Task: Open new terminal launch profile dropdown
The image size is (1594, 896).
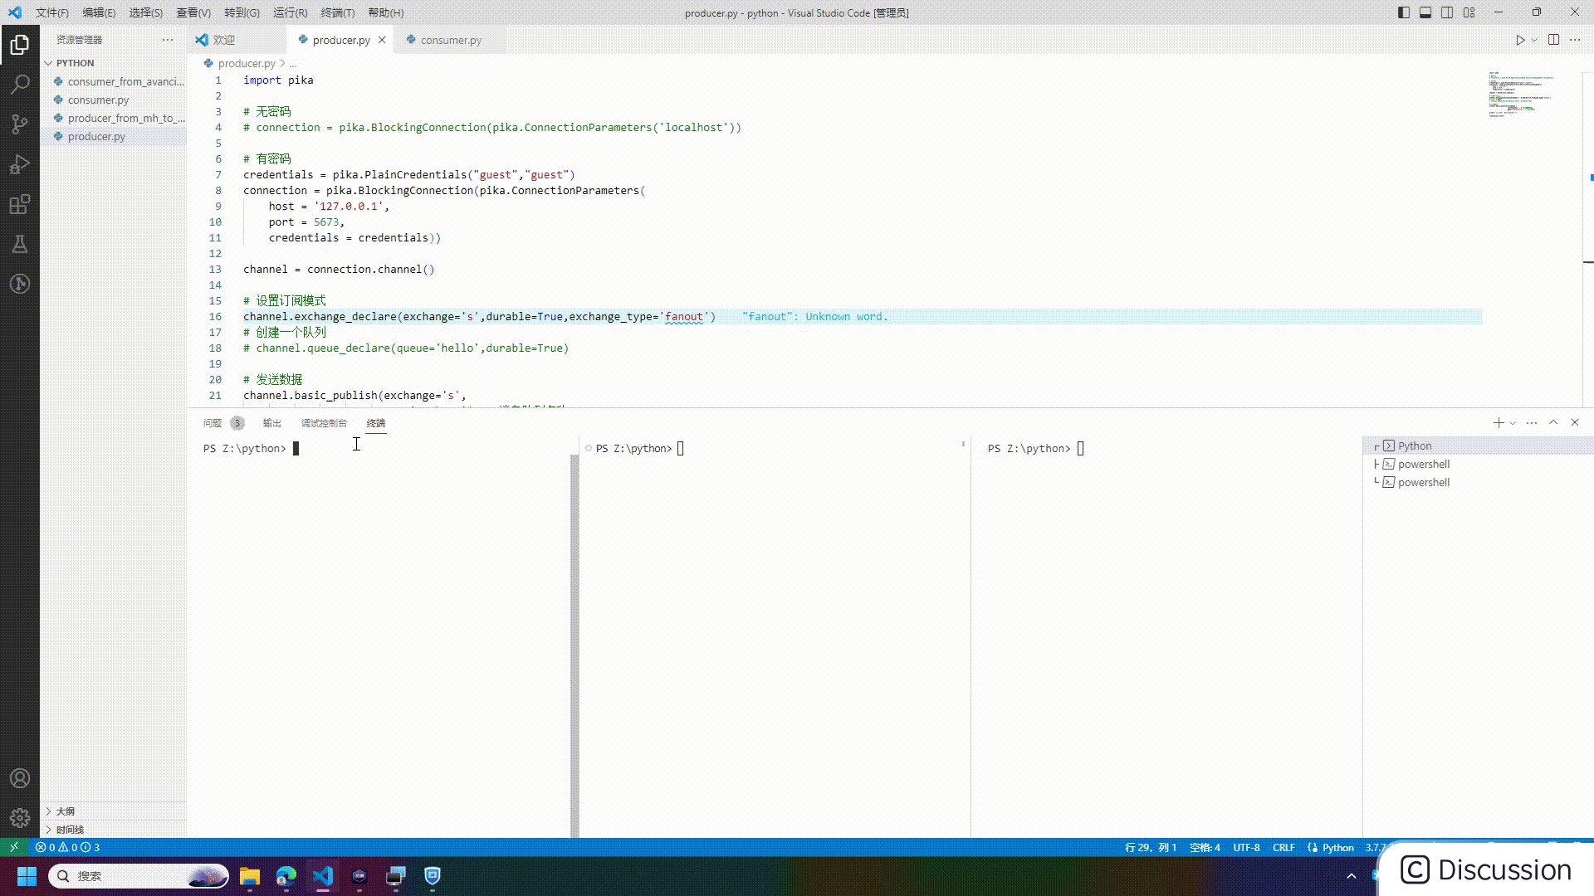Action: (1513, 423)
